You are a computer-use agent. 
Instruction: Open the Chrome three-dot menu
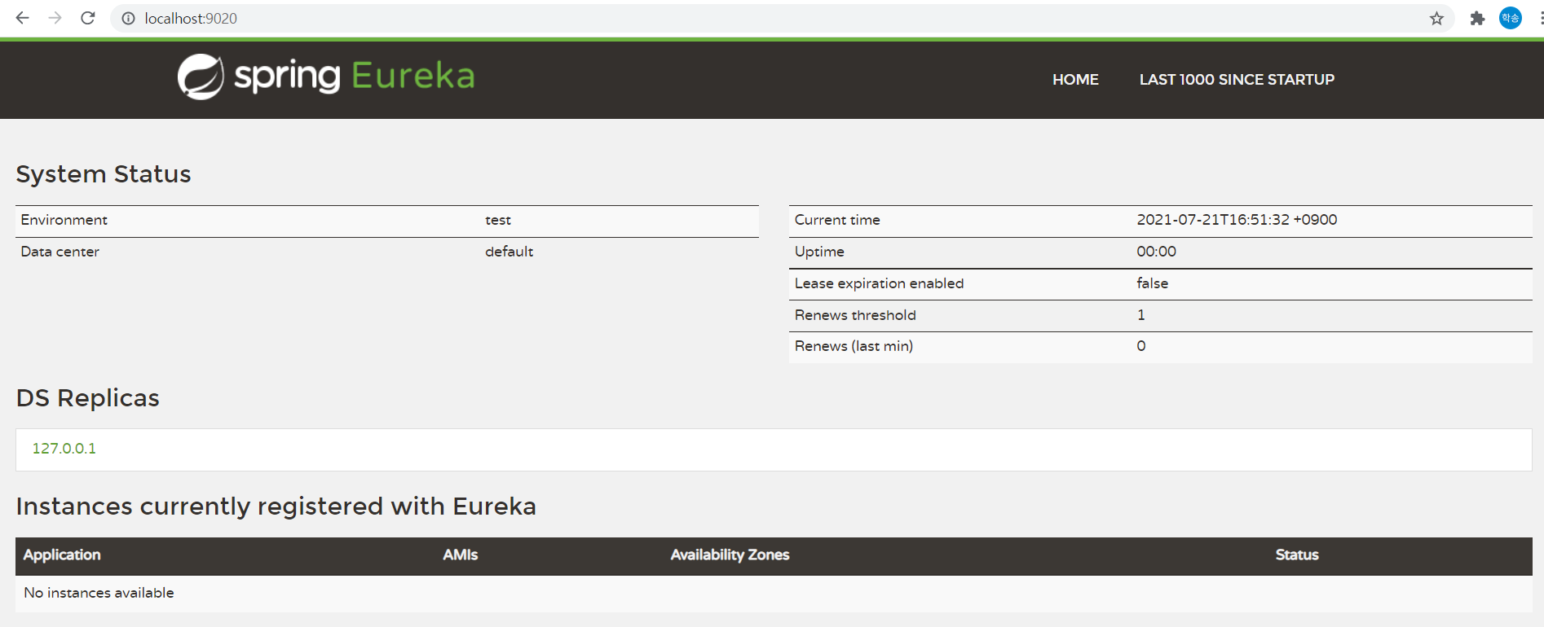[1541, 18]
